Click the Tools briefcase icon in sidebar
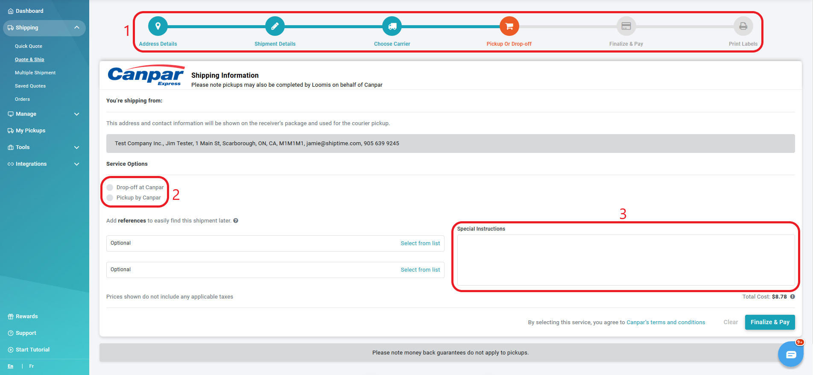This screenshot has width=813, height=375. pos(11,147)
